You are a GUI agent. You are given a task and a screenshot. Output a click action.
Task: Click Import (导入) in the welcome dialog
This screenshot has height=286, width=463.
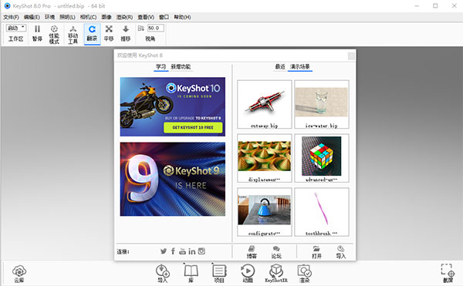point(341,252)
